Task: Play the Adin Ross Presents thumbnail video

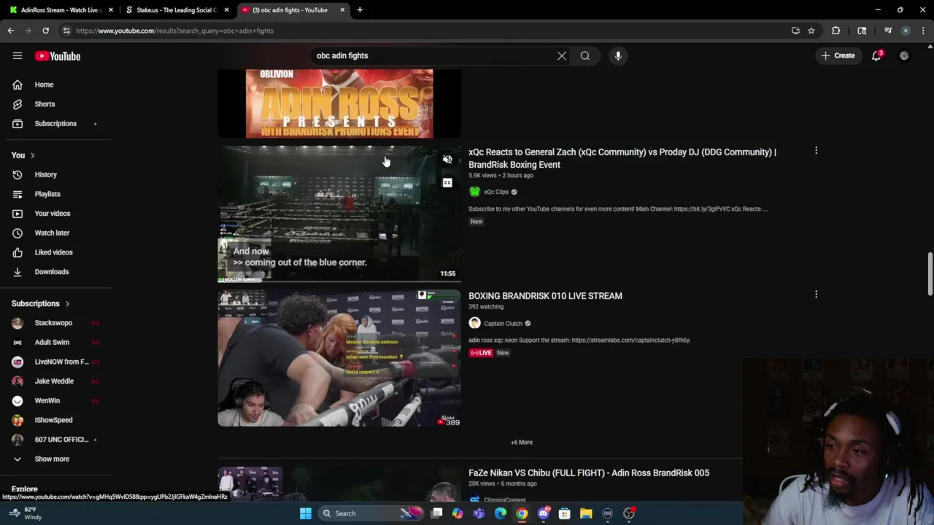Action: click(x=339, y=104)
